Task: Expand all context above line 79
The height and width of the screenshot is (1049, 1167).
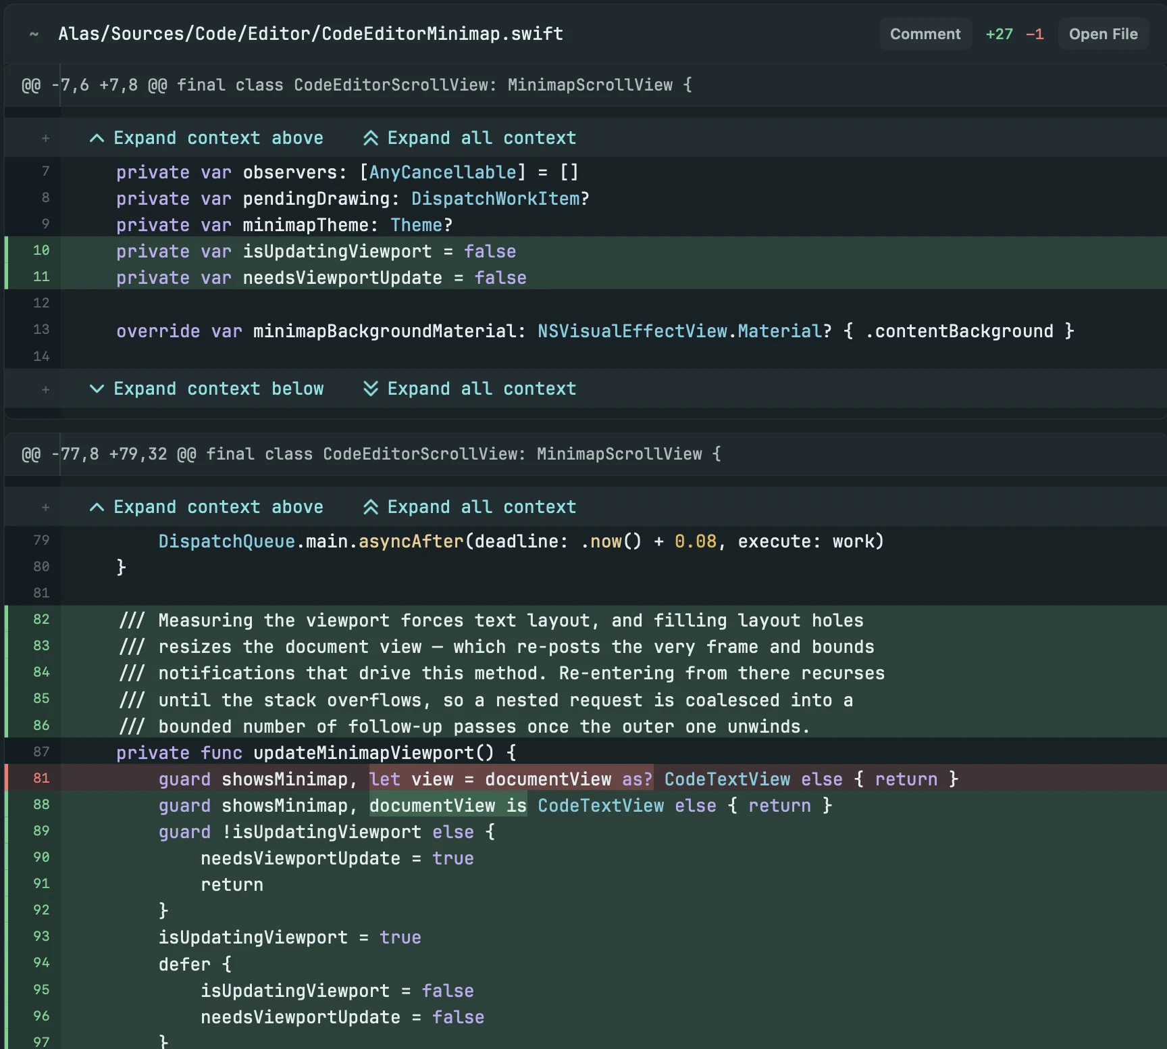Action: click(469, 507)
